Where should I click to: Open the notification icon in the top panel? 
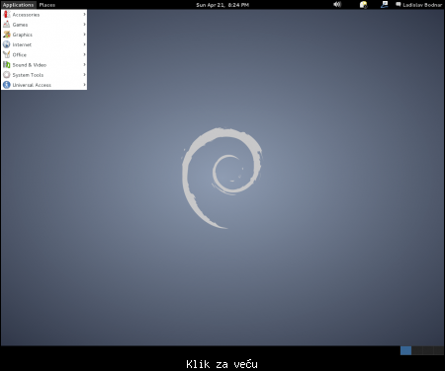pyautogui.click(x=363, y=5)
